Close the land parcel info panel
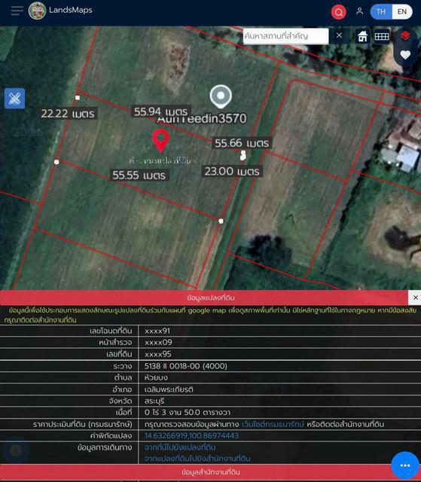 [415, 297]
